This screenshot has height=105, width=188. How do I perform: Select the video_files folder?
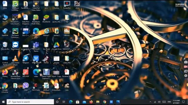pyautogui.click(x=67, y=60)
